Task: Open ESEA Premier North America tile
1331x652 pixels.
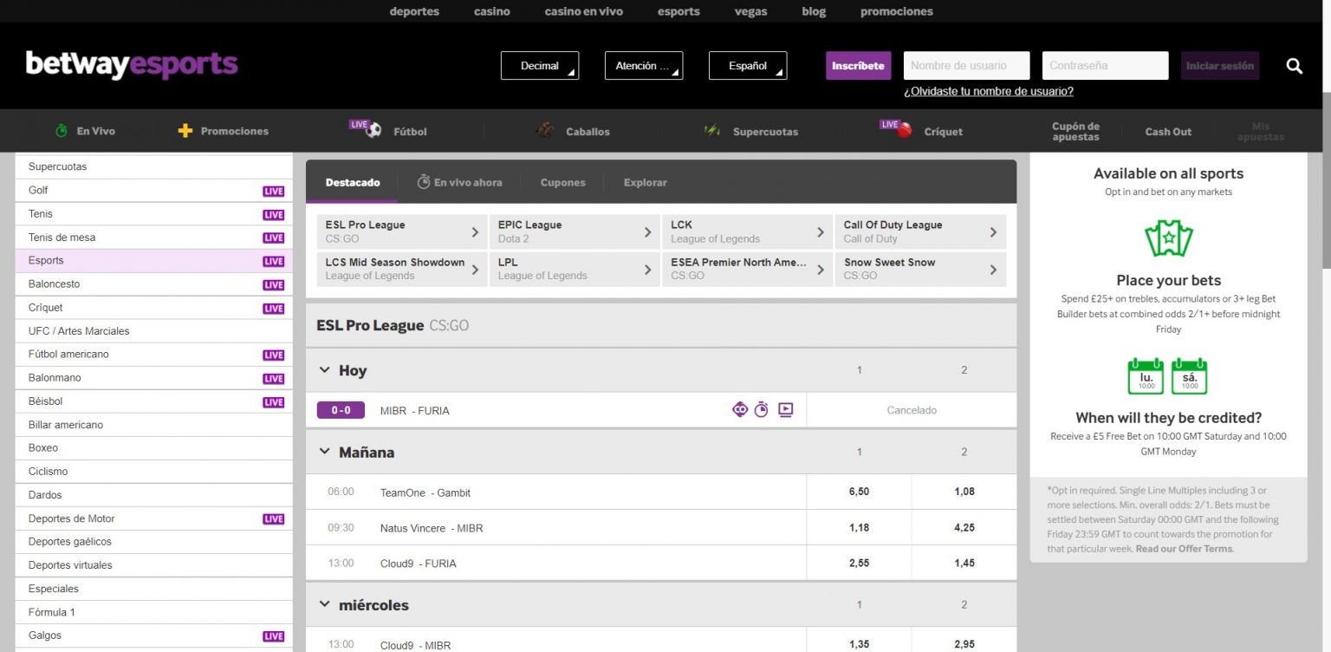Action: point(747,270)
